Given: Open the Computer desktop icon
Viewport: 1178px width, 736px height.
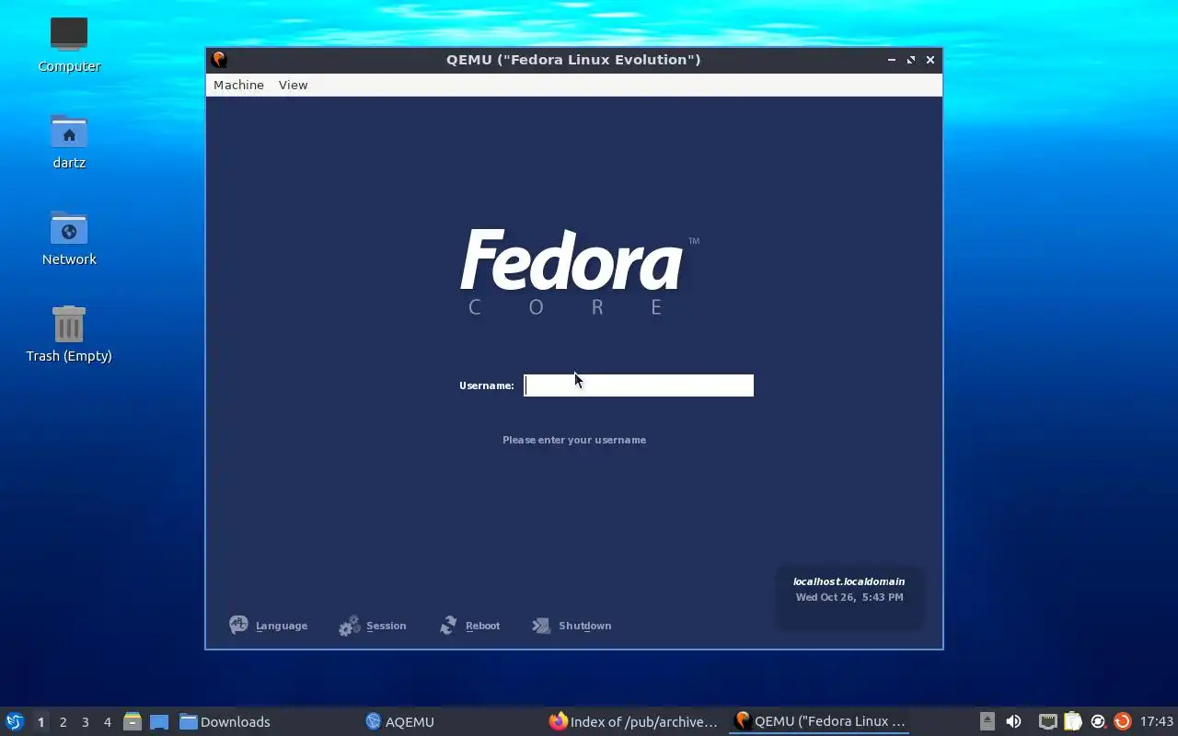Looking at the screenshot, I should [x=69, y=34].
